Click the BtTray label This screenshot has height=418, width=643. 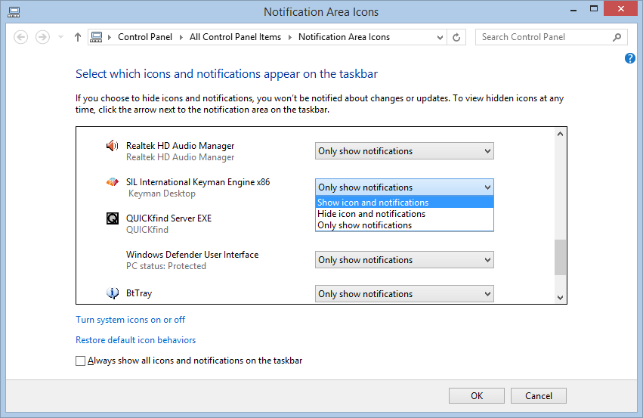click(x=139, y=293)
